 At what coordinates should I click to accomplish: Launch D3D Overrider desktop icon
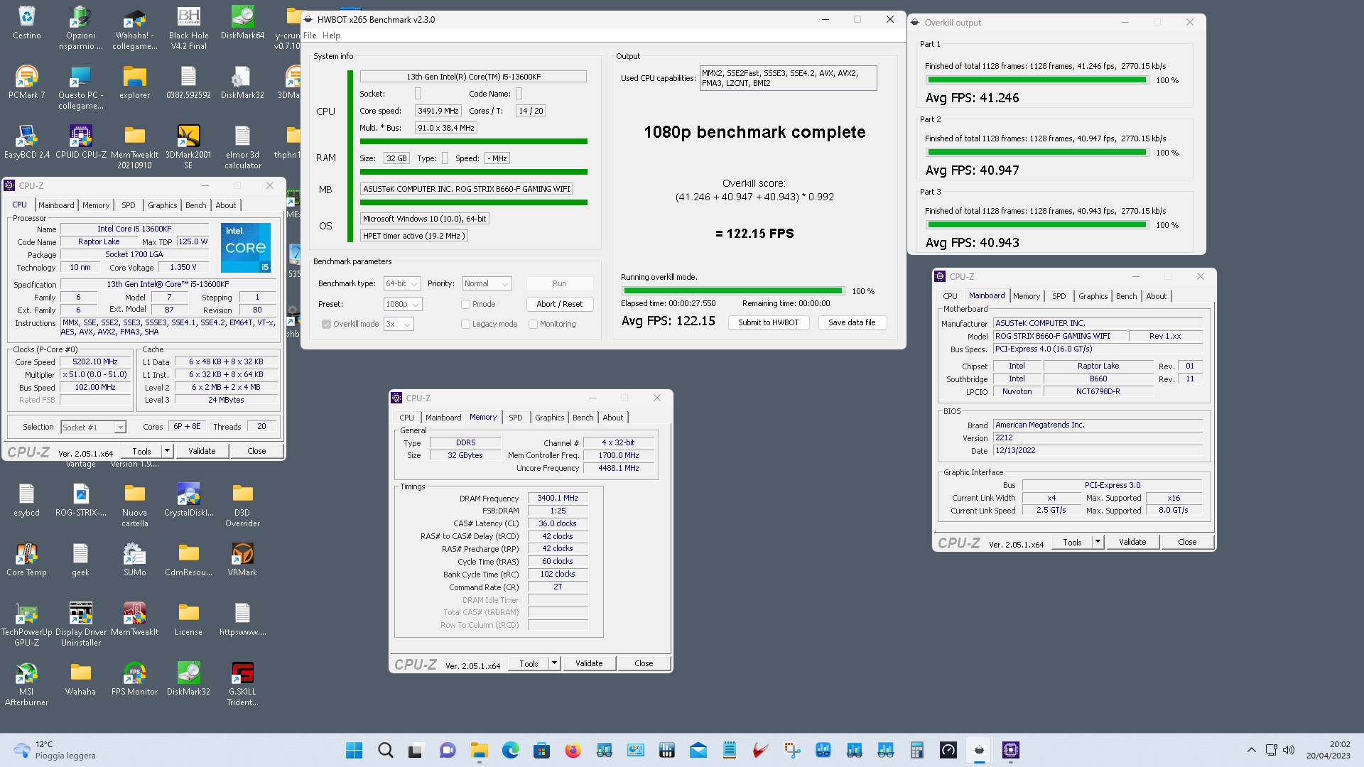coord(242,506)
